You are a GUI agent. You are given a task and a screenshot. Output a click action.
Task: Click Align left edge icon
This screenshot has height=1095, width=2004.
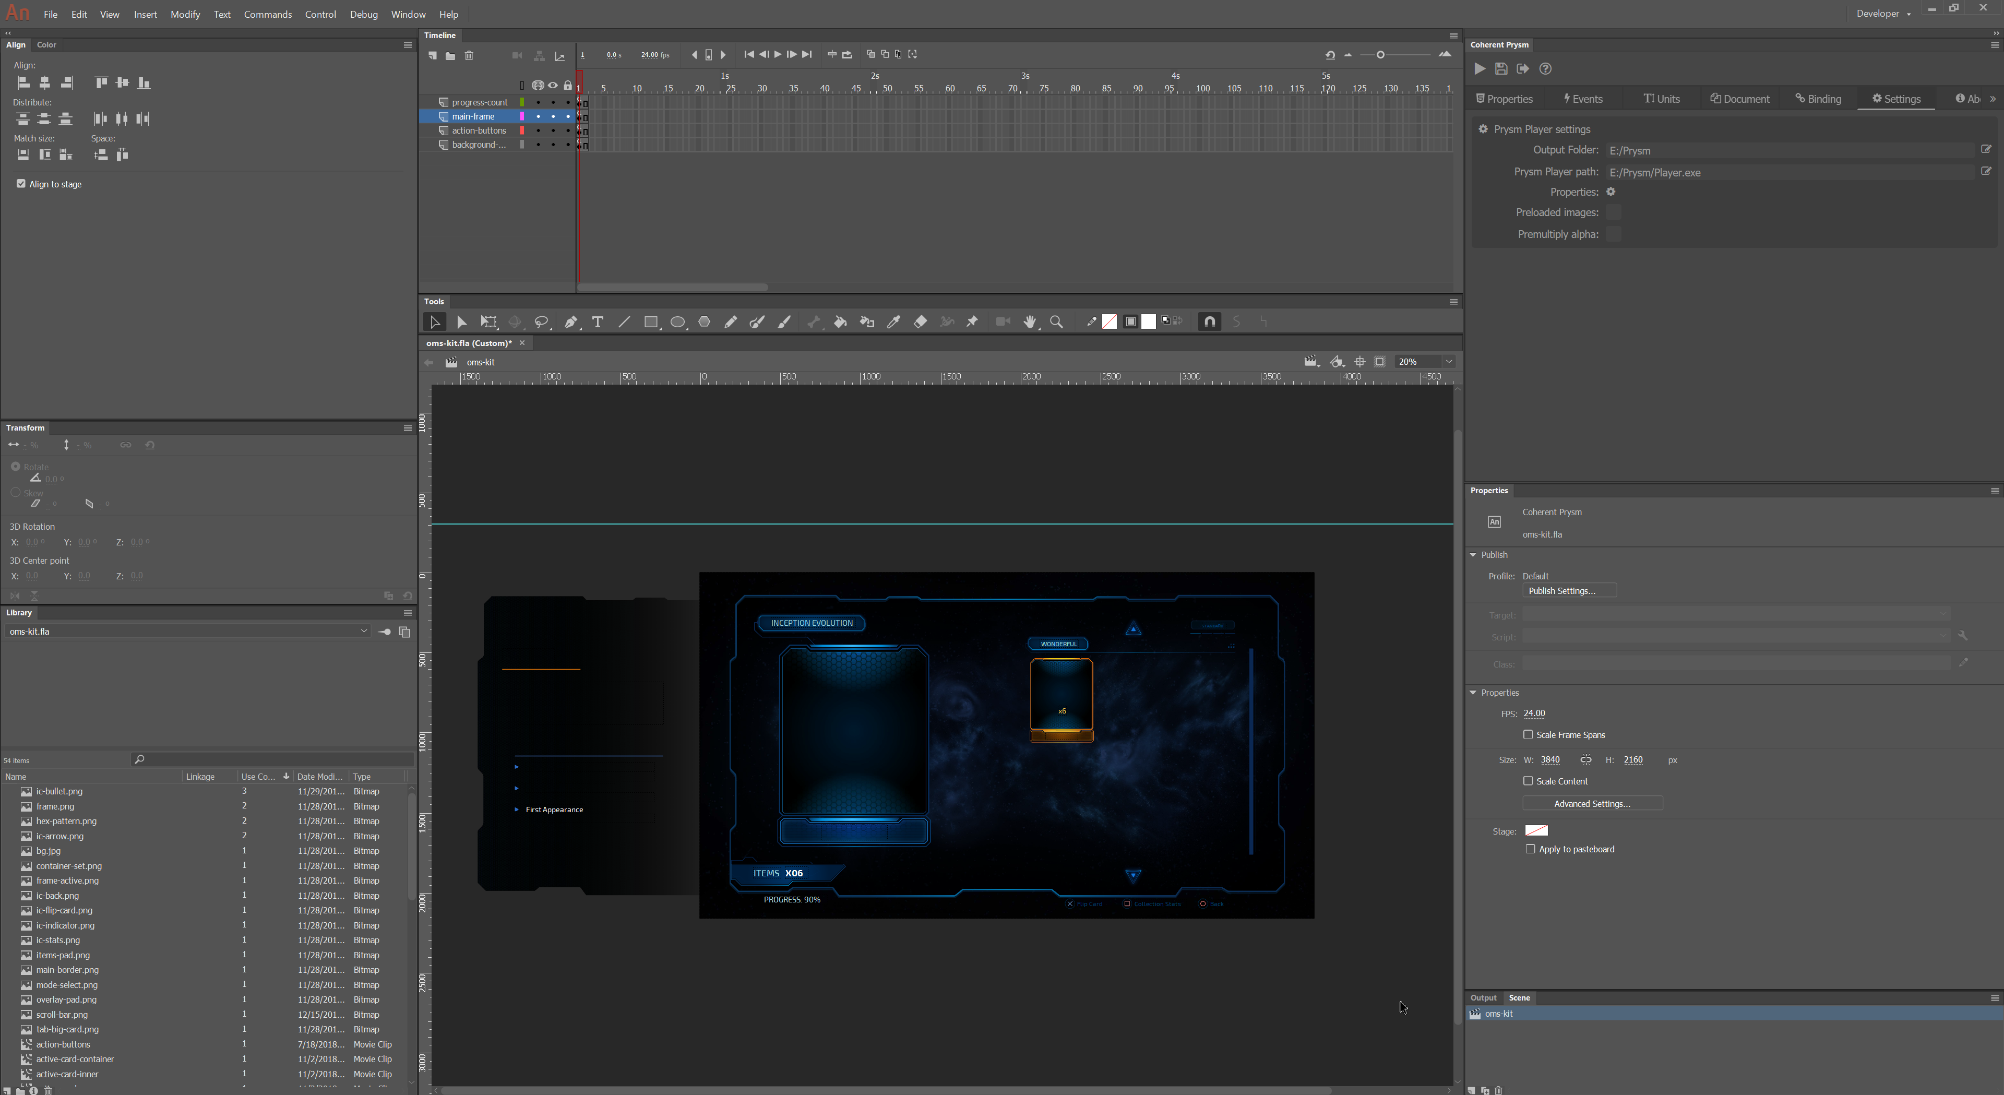(x=23, y=82)
